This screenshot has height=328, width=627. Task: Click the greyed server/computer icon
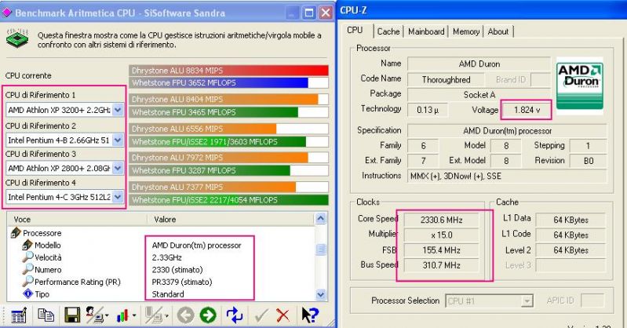pos(153,315)
